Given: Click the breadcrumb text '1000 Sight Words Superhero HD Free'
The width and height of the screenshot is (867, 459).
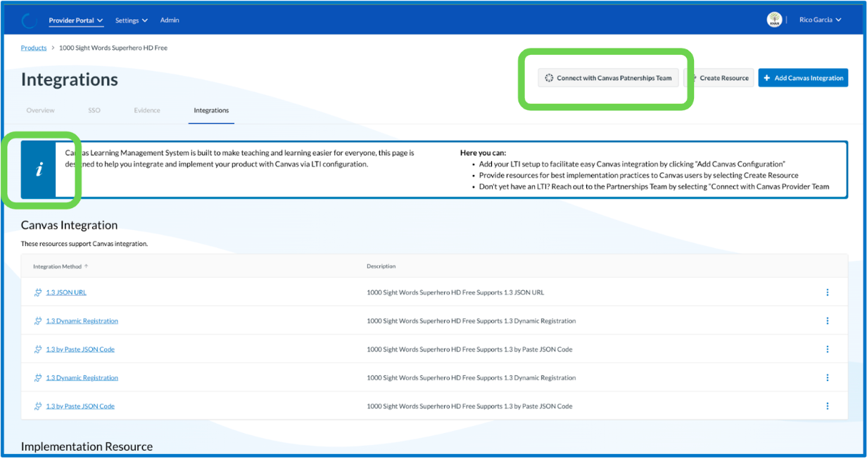Looking at the screenshot, I should pyautogui.click(x=113, y=48).
